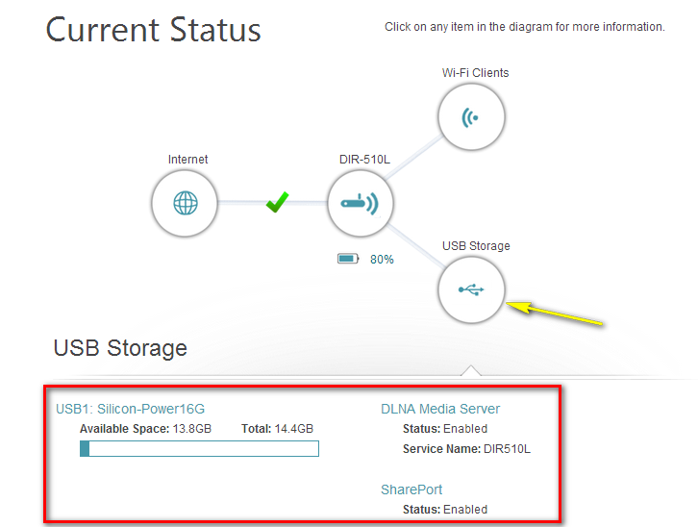Click the 80% battery percentage text

pyautogui.click(x=382, y=260)
